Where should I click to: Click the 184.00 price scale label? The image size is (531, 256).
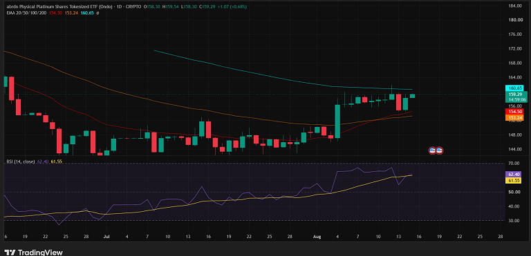click(x=514, y=6)
